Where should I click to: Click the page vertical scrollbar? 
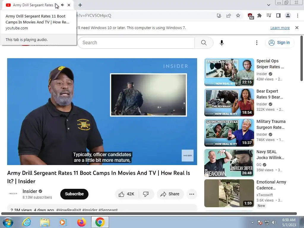pos(302,58)
